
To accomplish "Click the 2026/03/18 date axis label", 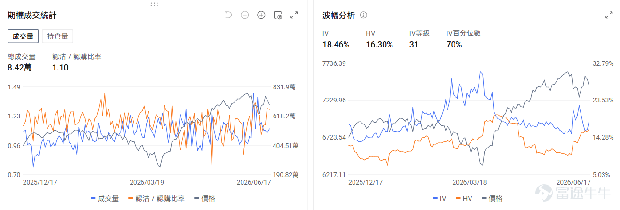I will click(x=469, y=182).
